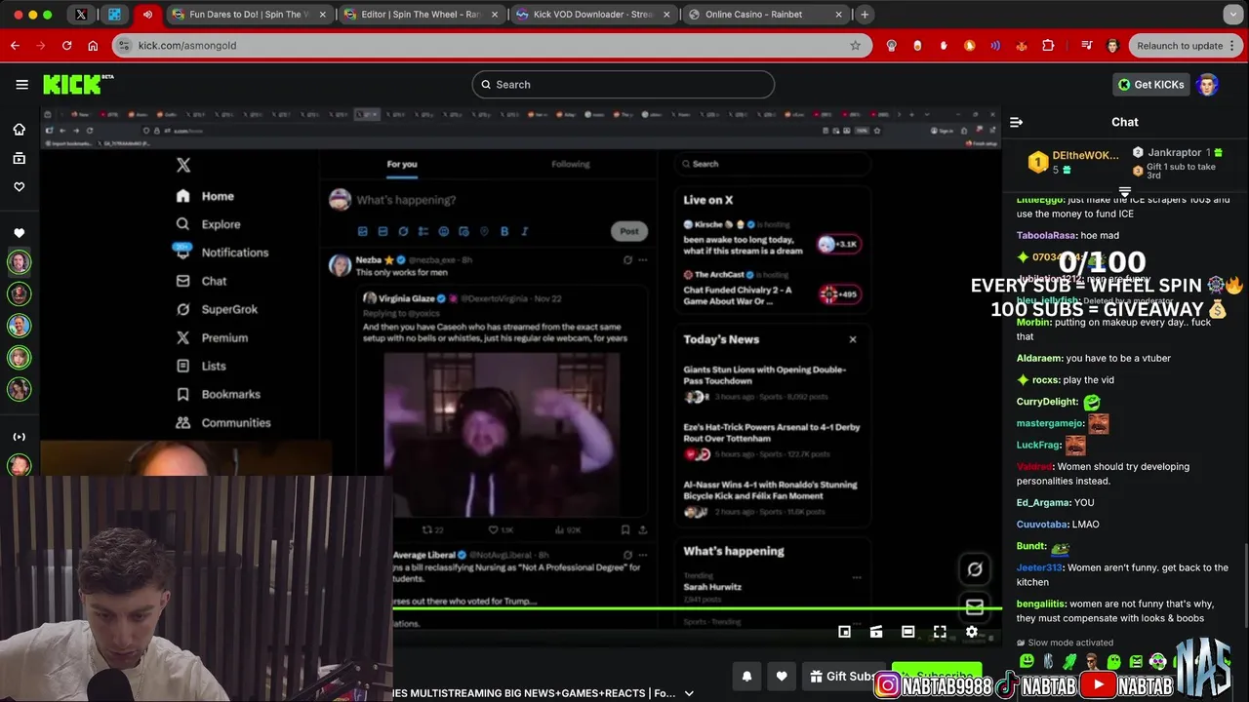Open Ed_Argama username in chat

pyautogui.click(x=1042, y=503)
